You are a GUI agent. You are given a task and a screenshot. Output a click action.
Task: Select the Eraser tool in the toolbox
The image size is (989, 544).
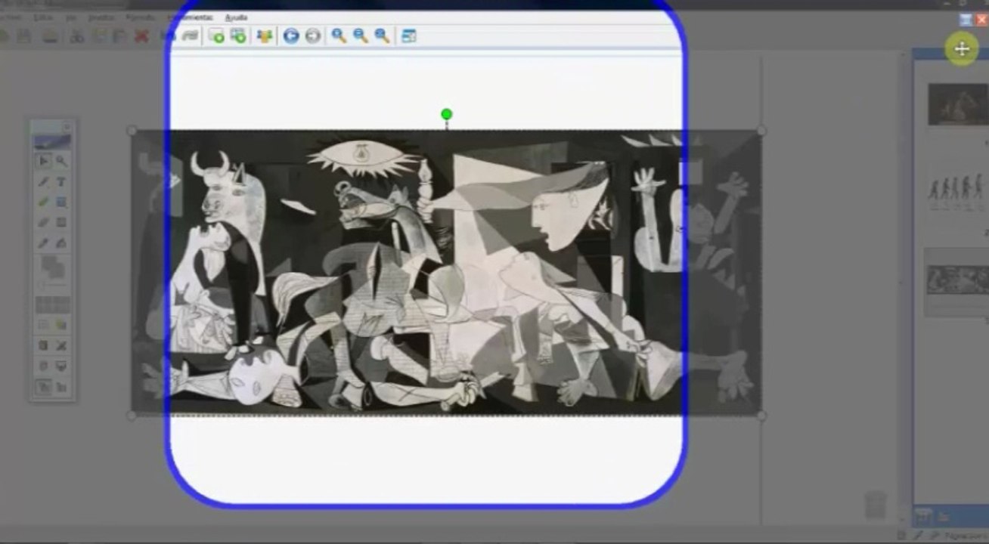pyautogui.click(x=44, y=223)
